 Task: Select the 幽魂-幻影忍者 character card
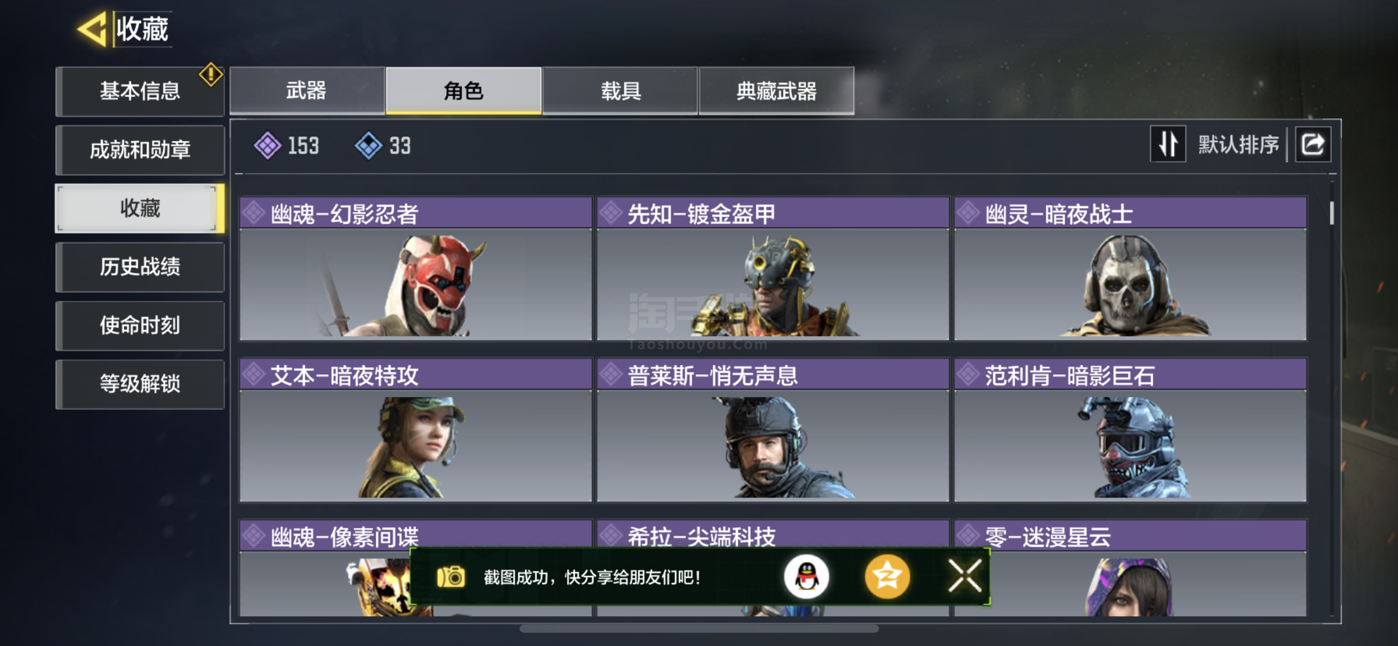415,269
